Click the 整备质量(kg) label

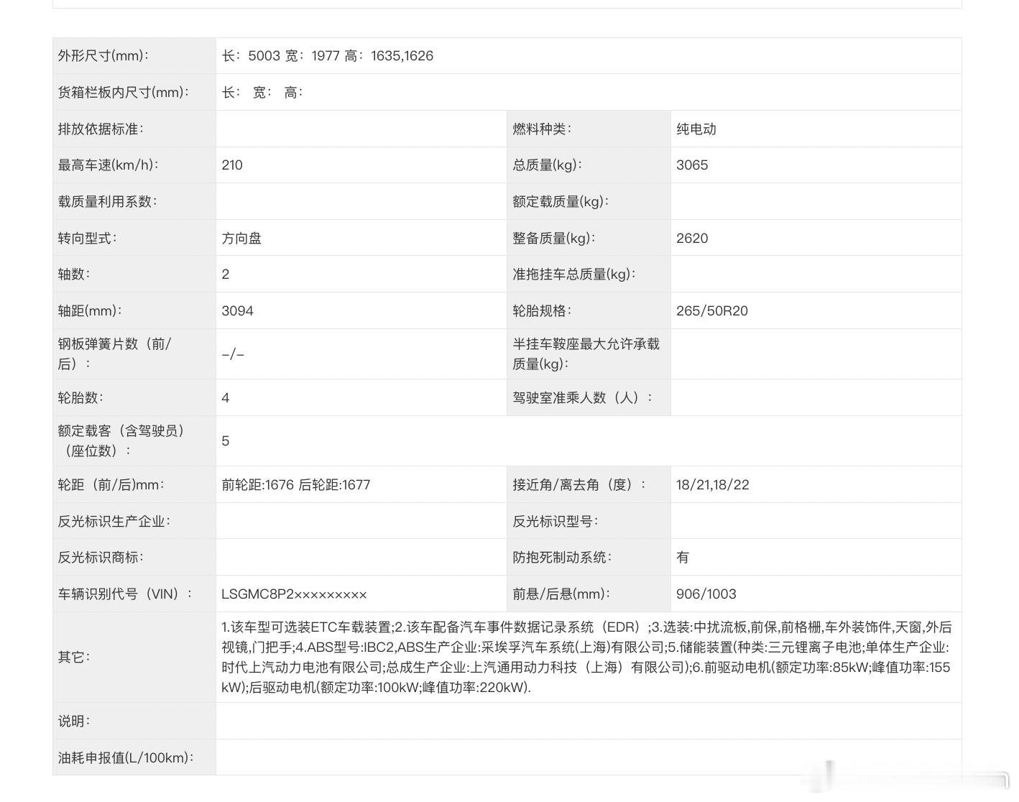click(554, 239)
